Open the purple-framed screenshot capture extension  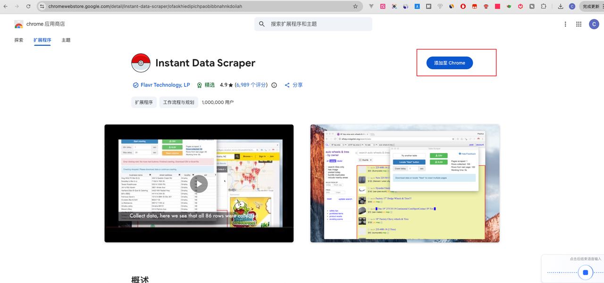click(x=394, y=7)
